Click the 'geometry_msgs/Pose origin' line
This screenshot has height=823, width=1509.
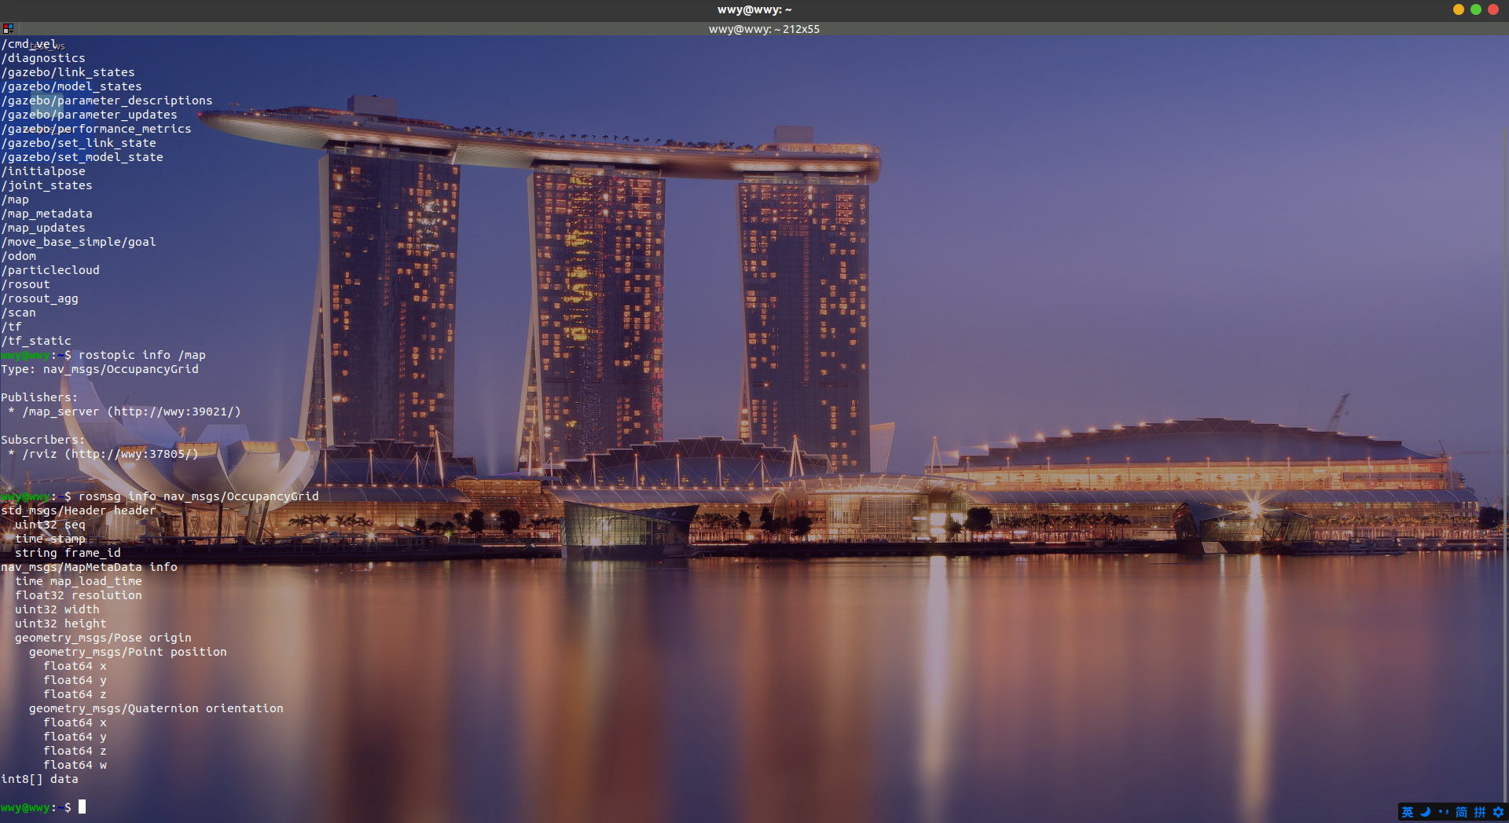pos(103,638)
